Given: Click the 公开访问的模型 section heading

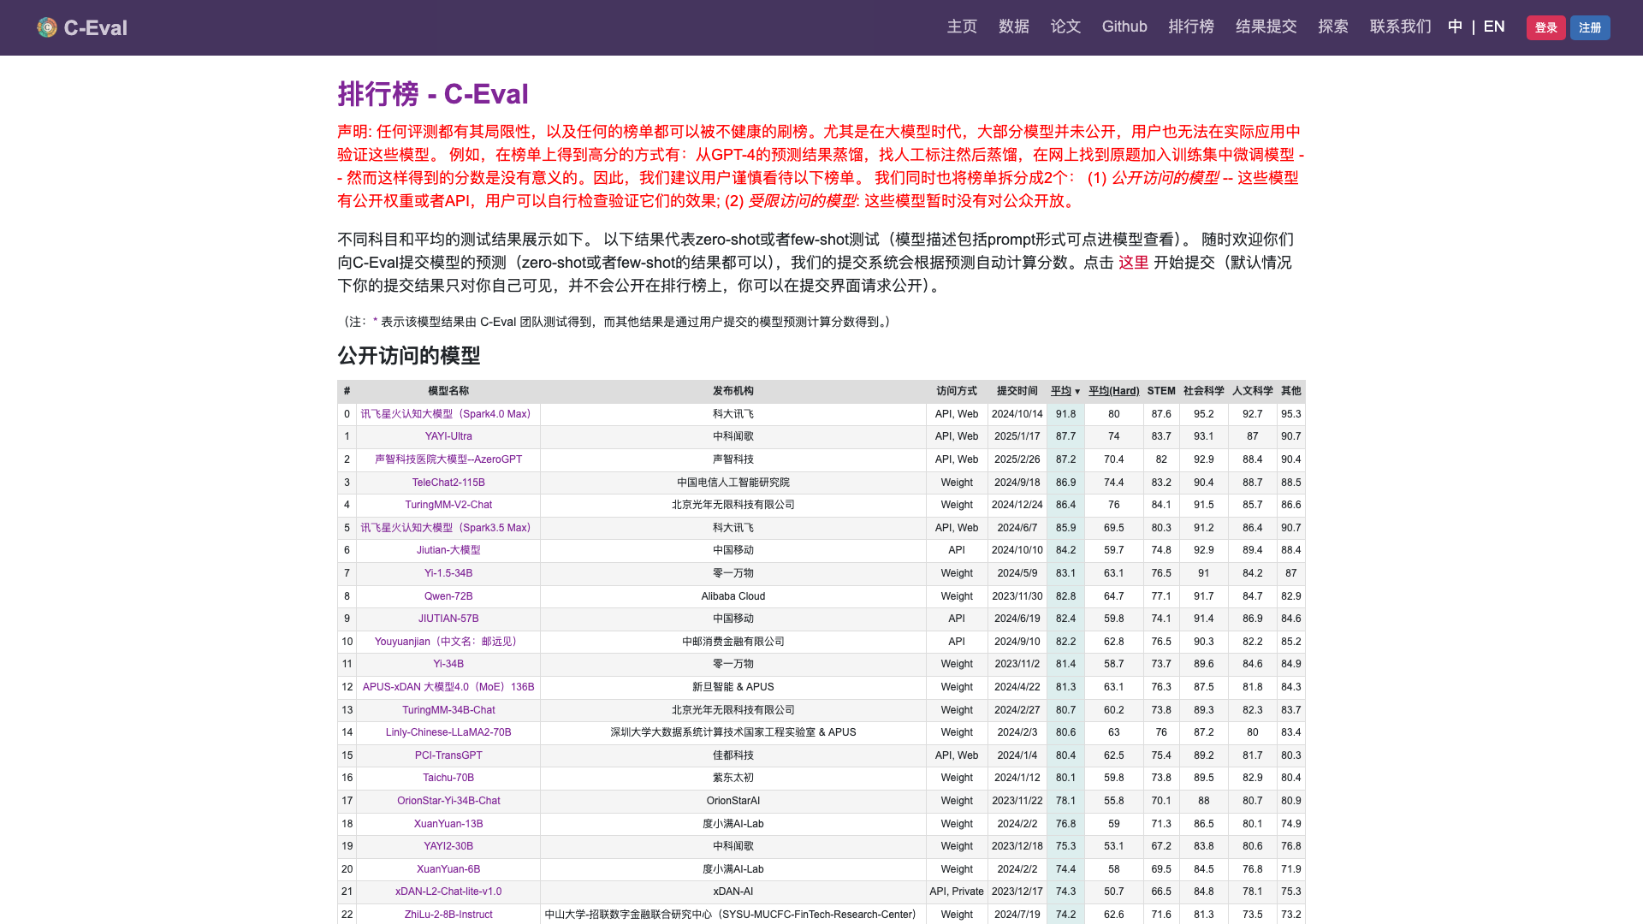Looking at the screenshot, I should point(409,356).
